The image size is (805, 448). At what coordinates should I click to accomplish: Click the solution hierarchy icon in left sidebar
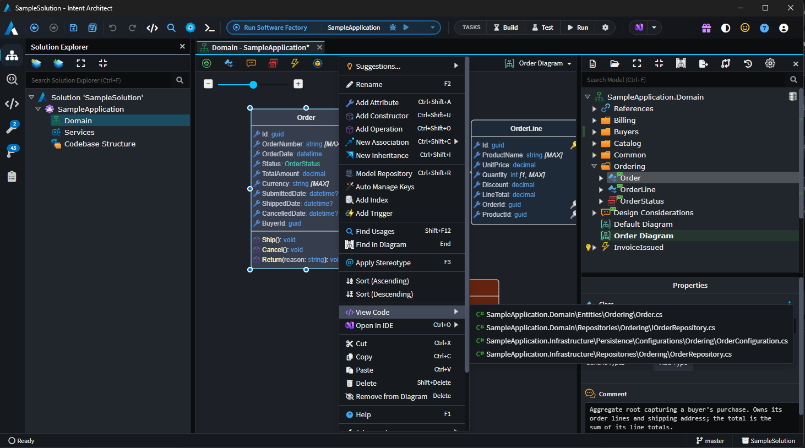(x=12, y=56)
